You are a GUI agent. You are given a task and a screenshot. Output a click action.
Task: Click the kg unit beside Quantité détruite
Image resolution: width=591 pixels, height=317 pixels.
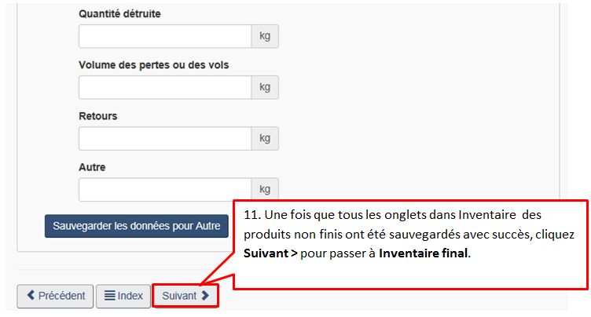tap(265, 36)
